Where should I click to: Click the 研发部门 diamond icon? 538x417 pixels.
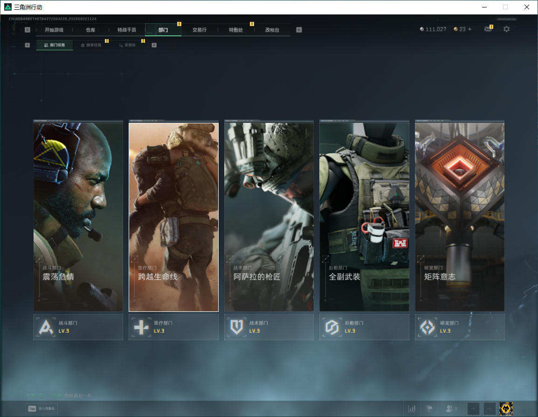pyautogui.click(x=427, y=327)
